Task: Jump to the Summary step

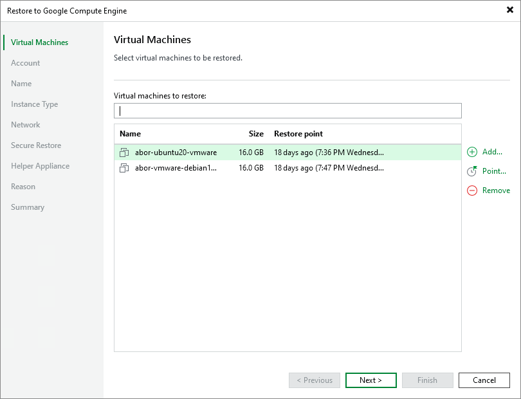Action: pos(28,207)
